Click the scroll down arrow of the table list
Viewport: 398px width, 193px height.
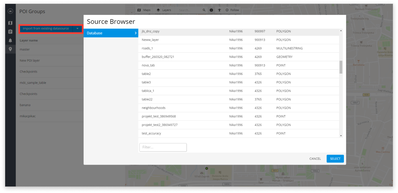tap(341, 136)
